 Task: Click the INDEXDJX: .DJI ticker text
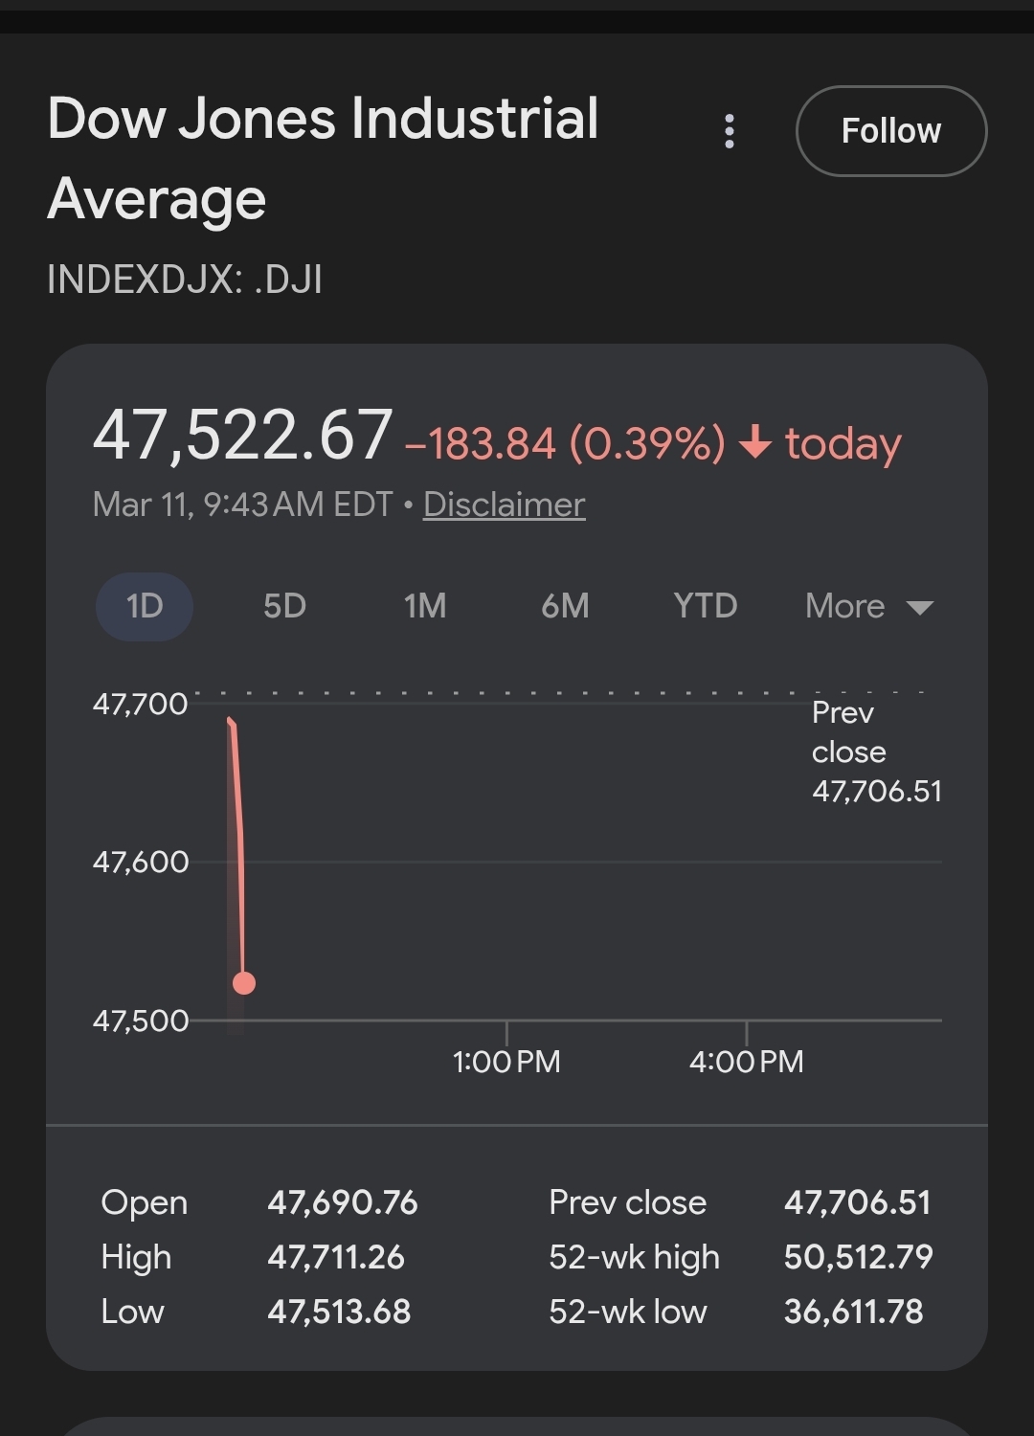pos(185,280)
